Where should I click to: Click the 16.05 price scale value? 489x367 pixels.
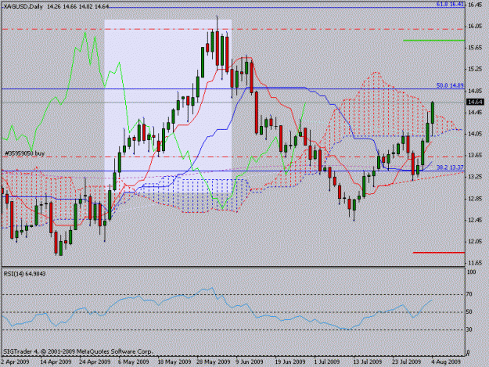pyautogui.click(x=475, y=26)
